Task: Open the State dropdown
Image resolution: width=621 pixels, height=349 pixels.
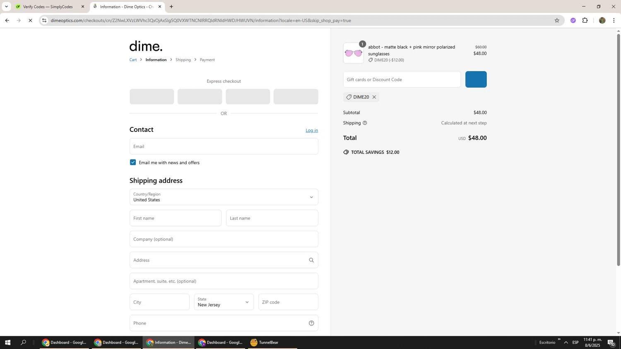Action: (224, 302)
